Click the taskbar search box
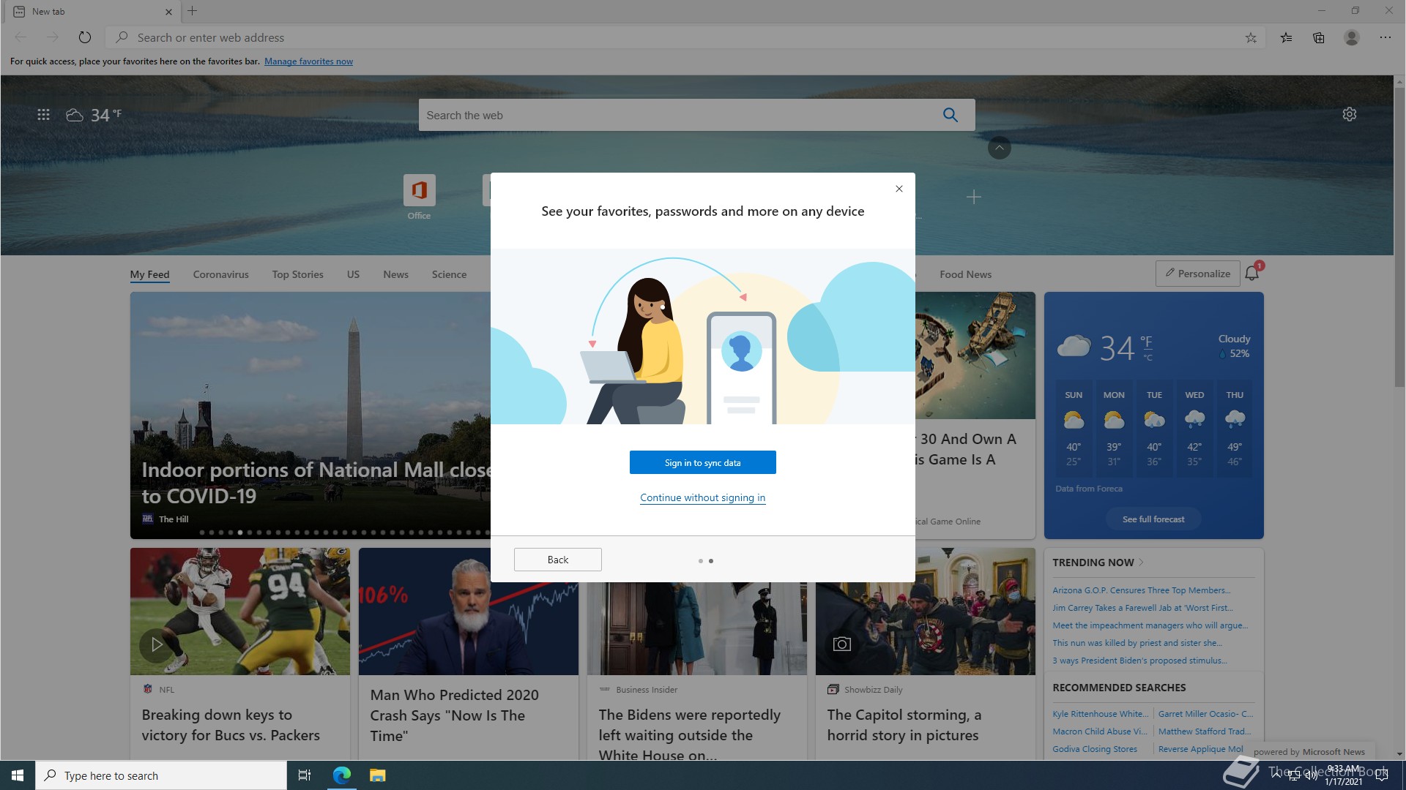 [x=161, y=775]
